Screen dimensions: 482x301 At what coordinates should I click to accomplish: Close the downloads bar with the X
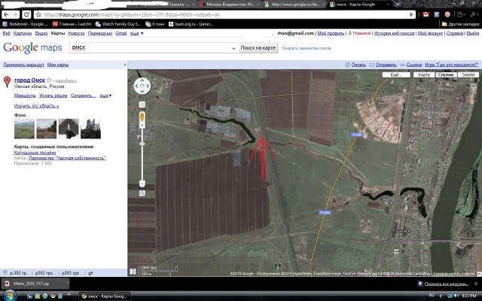click(x=475, y=284)
